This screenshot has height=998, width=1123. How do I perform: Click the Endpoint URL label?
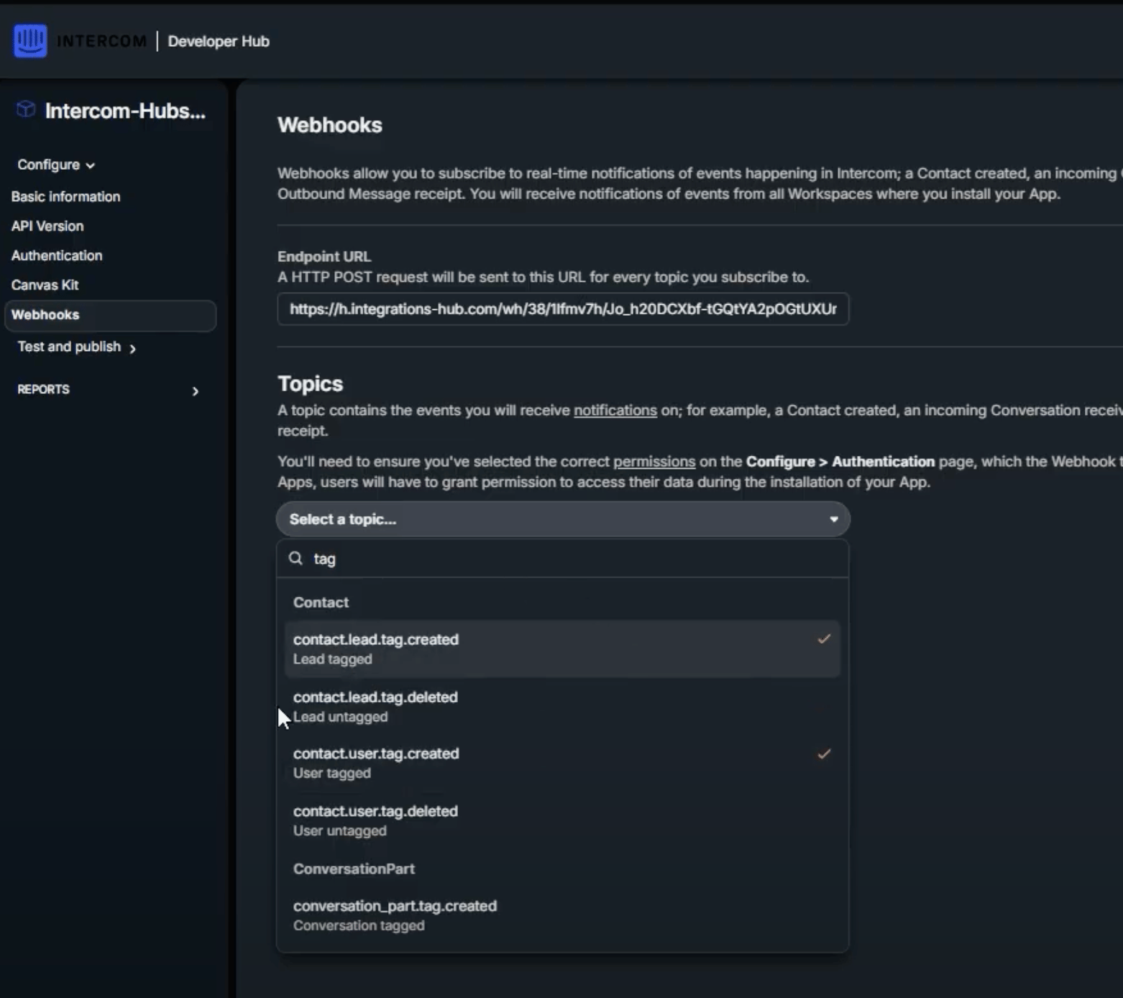[x=324, y=256]
